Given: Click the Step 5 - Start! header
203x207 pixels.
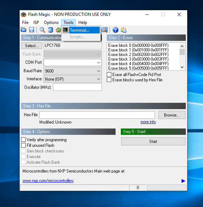Looking at the screenshot, I should [x=153, y=132].
